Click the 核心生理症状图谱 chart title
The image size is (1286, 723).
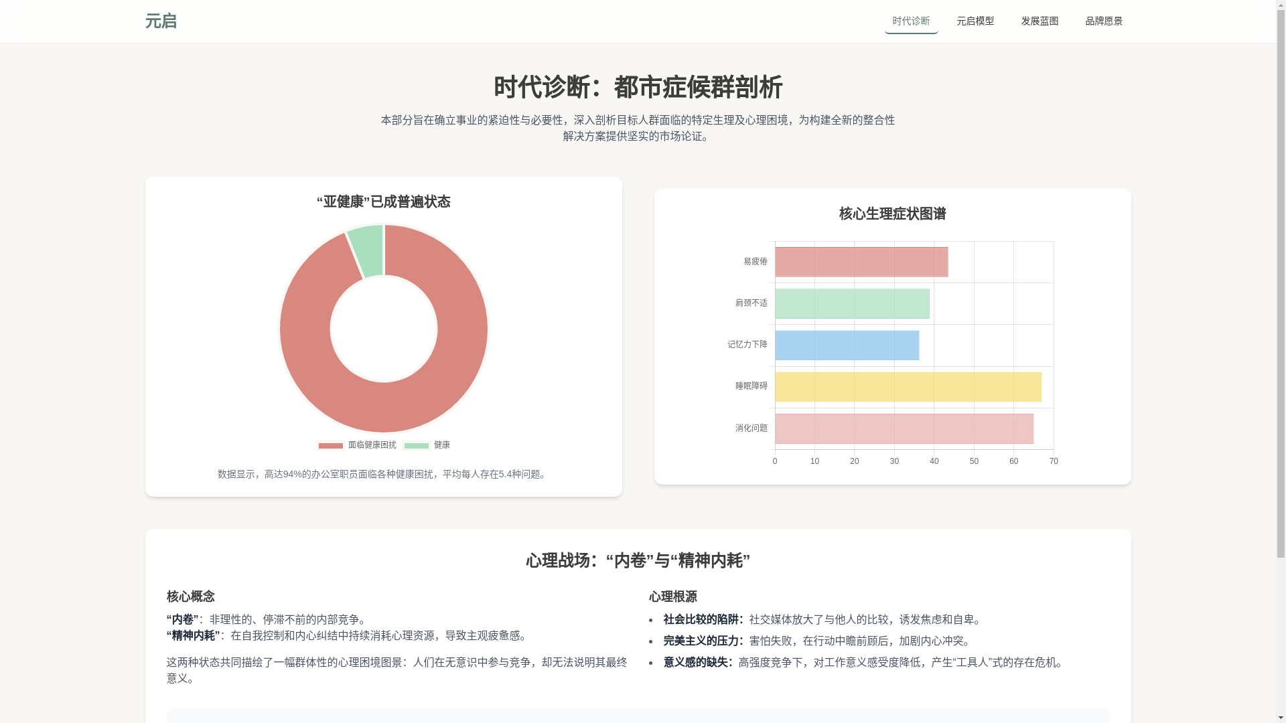click(x=893, y=214)
